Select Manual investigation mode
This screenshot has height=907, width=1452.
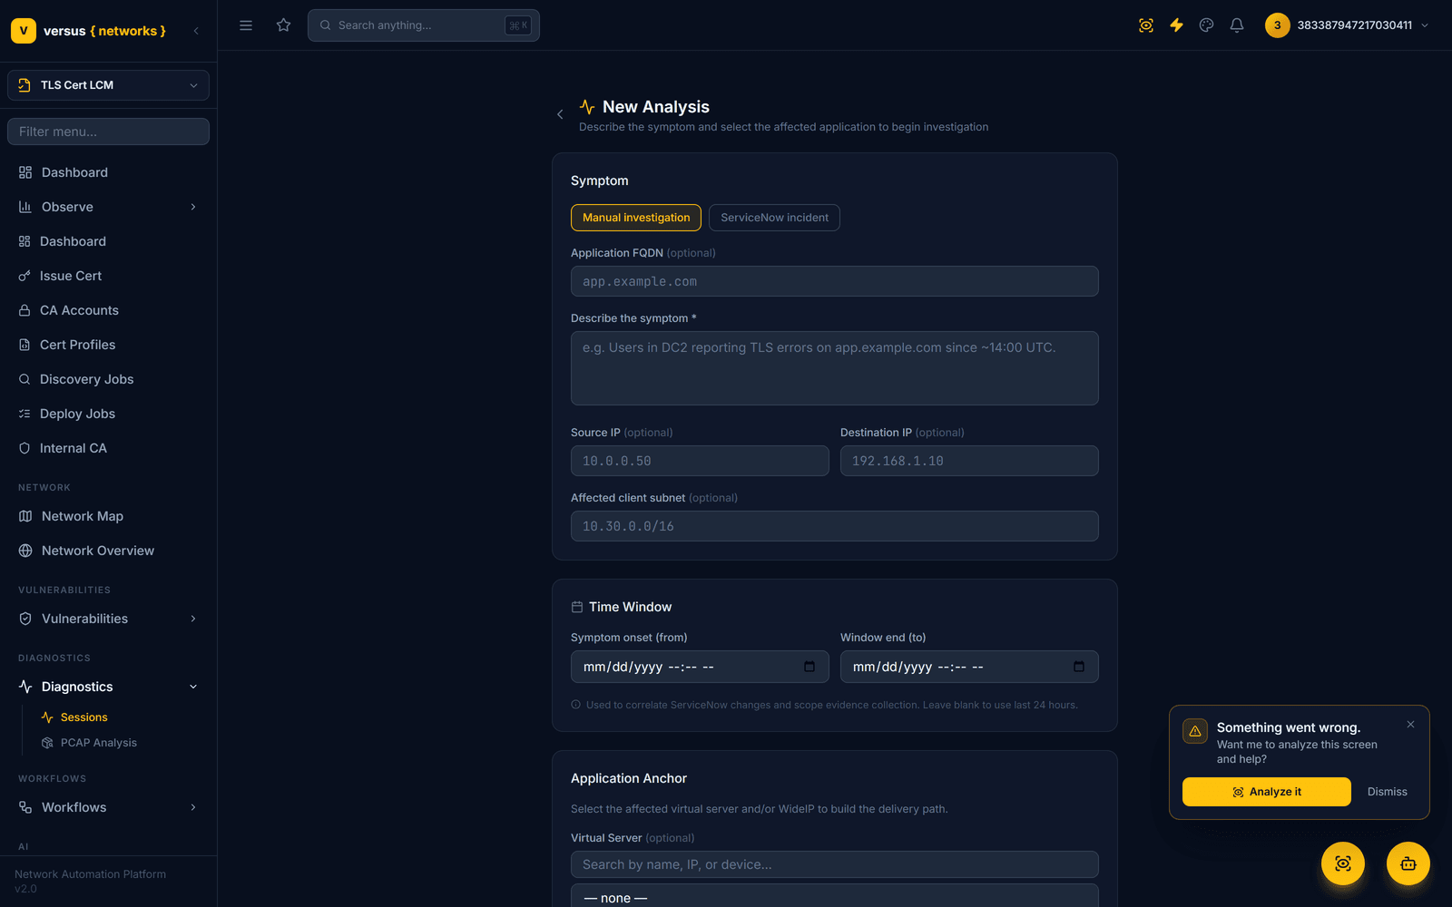point(636,218)
